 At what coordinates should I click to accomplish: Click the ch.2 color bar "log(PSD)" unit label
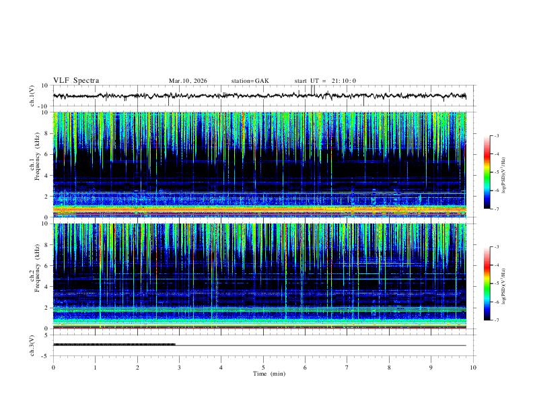(504, 286)
